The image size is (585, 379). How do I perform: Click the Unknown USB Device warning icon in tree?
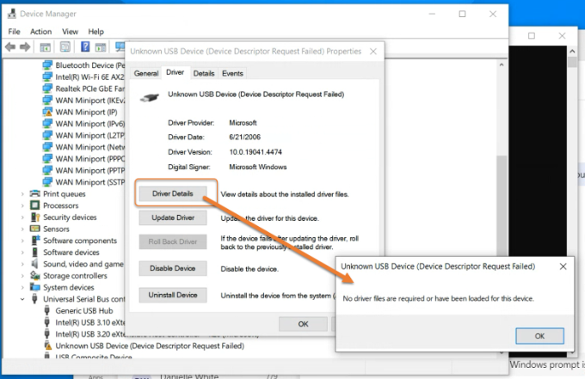[x=48, y=345]
